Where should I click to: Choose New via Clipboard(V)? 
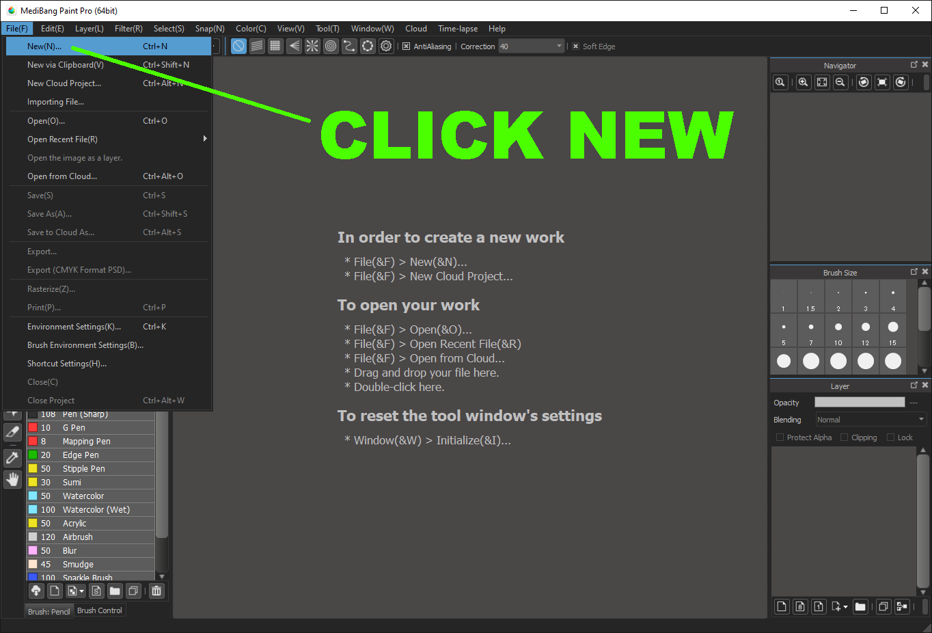point(109,64)
